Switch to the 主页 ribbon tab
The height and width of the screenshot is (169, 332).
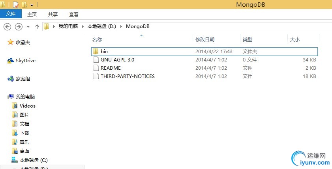(x=32, y=14)
